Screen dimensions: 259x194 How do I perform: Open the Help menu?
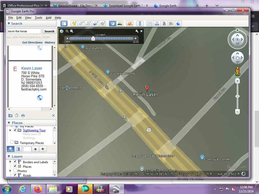pos(58,18)
